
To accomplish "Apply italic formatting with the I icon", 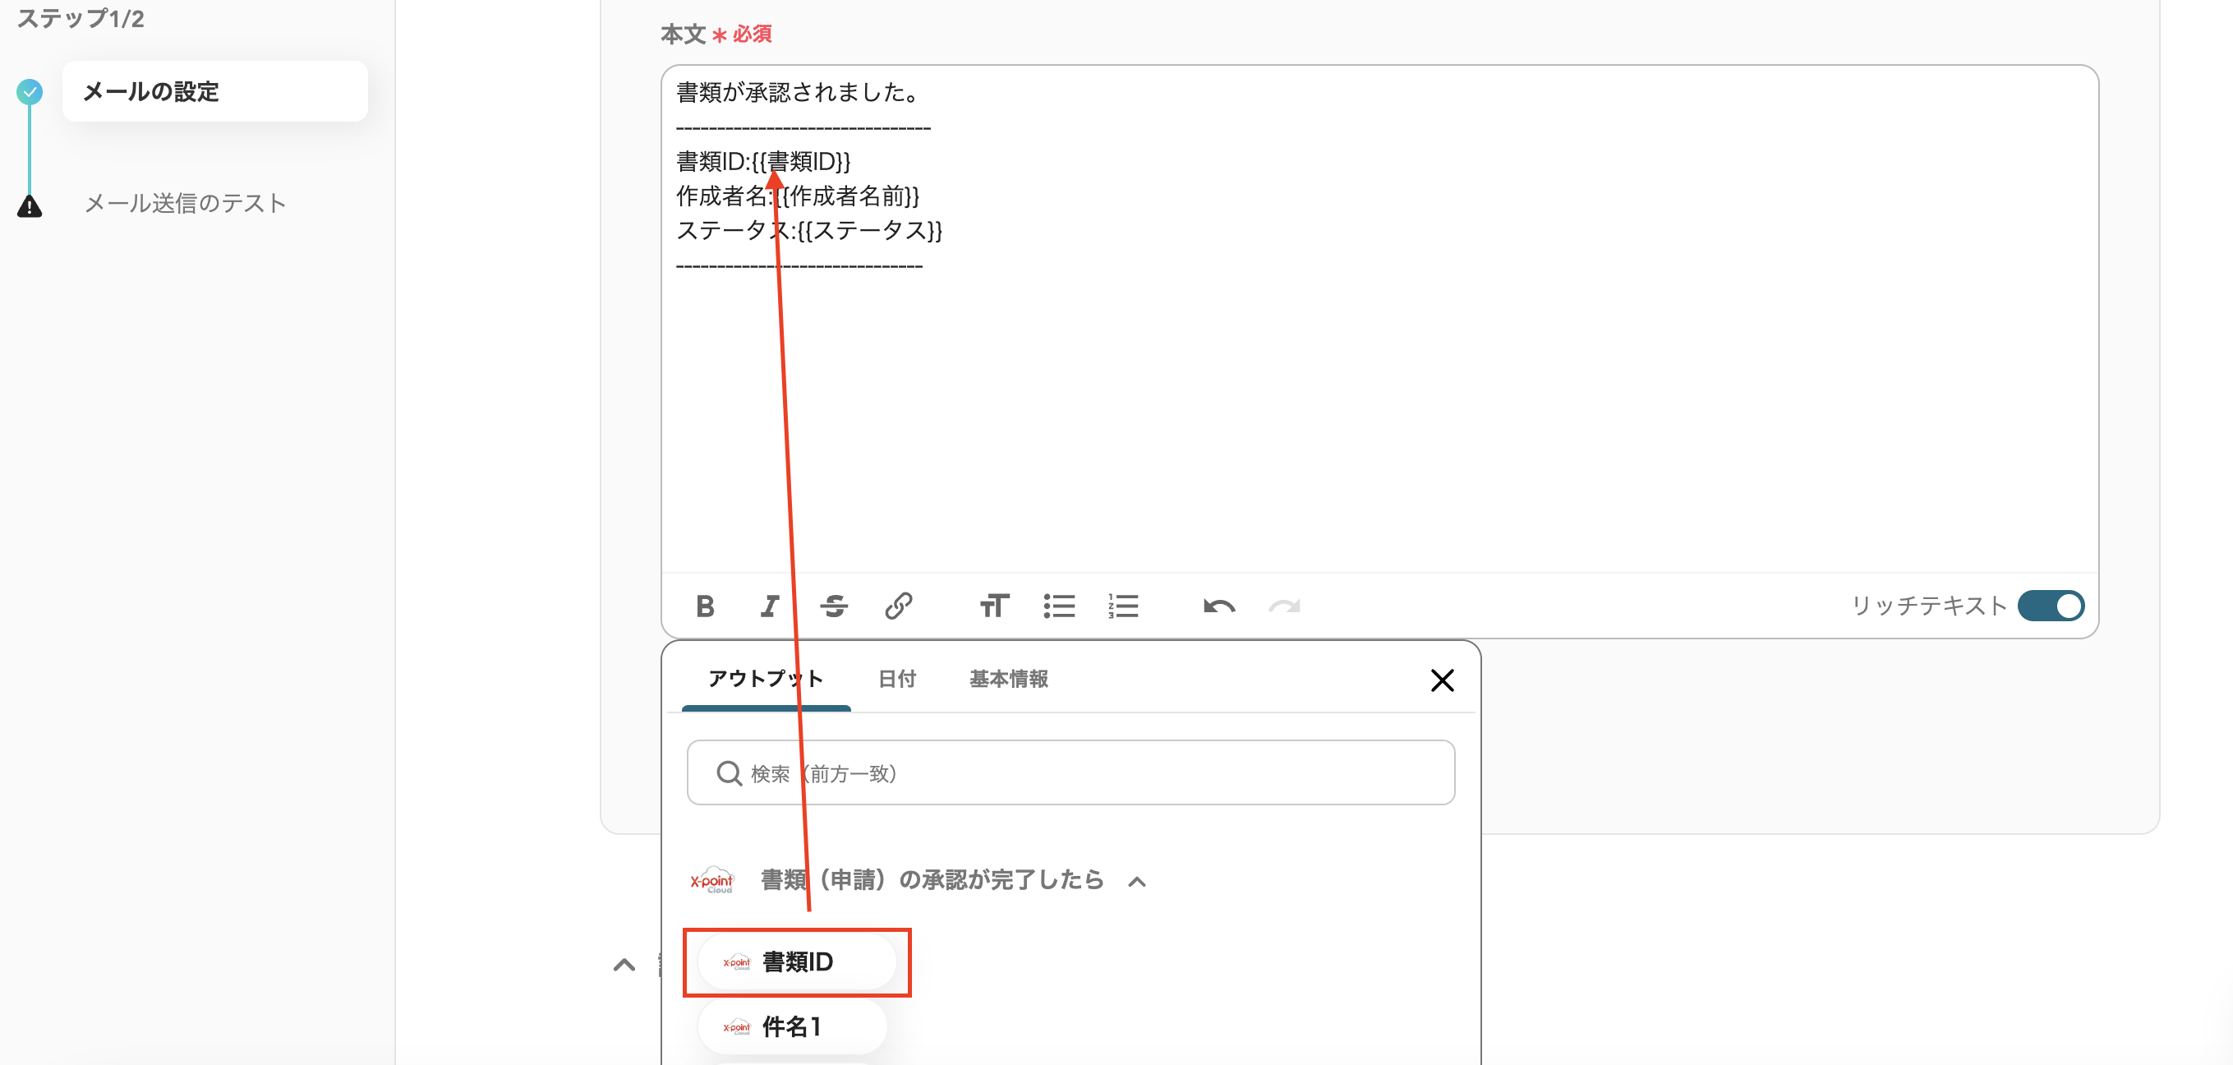I will [769, 606].
